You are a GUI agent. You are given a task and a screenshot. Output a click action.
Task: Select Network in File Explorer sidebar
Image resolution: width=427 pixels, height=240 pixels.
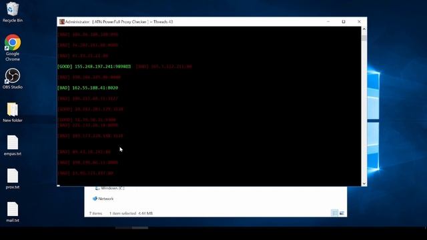pos(103,199)
